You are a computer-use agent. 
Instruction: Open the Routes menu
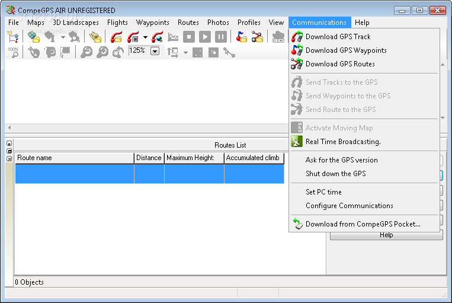[188, 22]
